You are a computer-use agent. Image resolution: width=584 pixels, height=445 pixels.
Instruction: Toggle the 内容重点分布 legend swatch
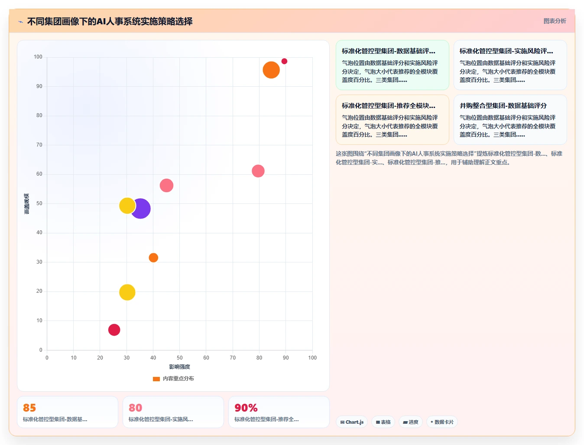pyautogui.click(x=156, y=379)
